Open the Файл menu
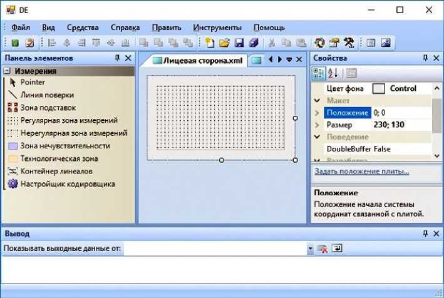Screen dimensions: 444x298 pyautogui.click(x=21, y=28)
